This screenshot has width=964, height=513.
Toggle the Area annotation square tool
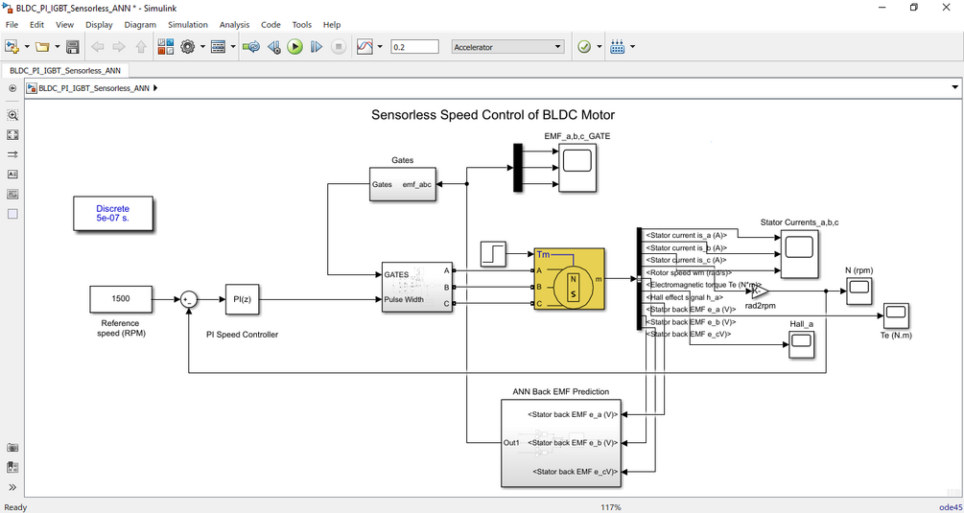[12, 214]
